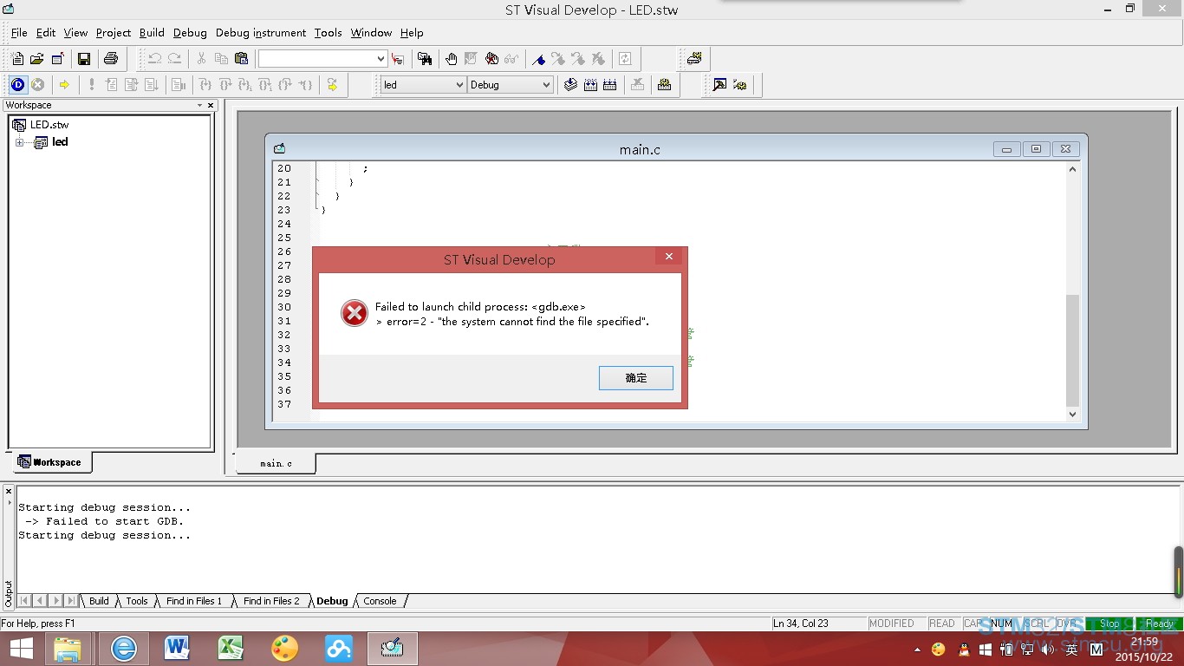Click the main.c scroll down arrow
The height and width of the screenshot is (666, 1184).
pyautogui.click(x=1072, y=415)
